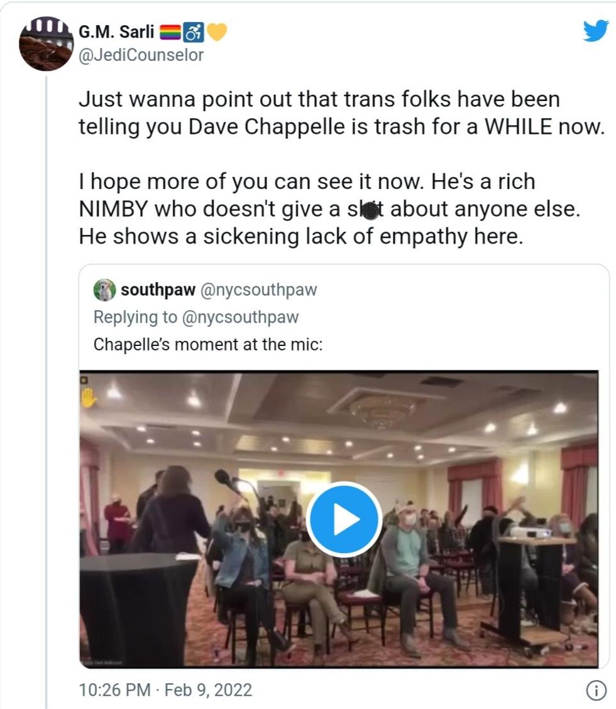Click the small icon at video's top-left corner
The height and width of the screenshot is (709, 616).
tap(84, 379)
